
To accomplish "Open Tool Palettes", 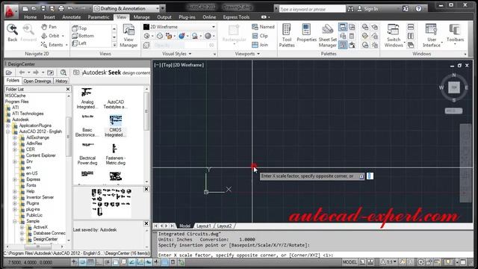I will pos(287,36).
